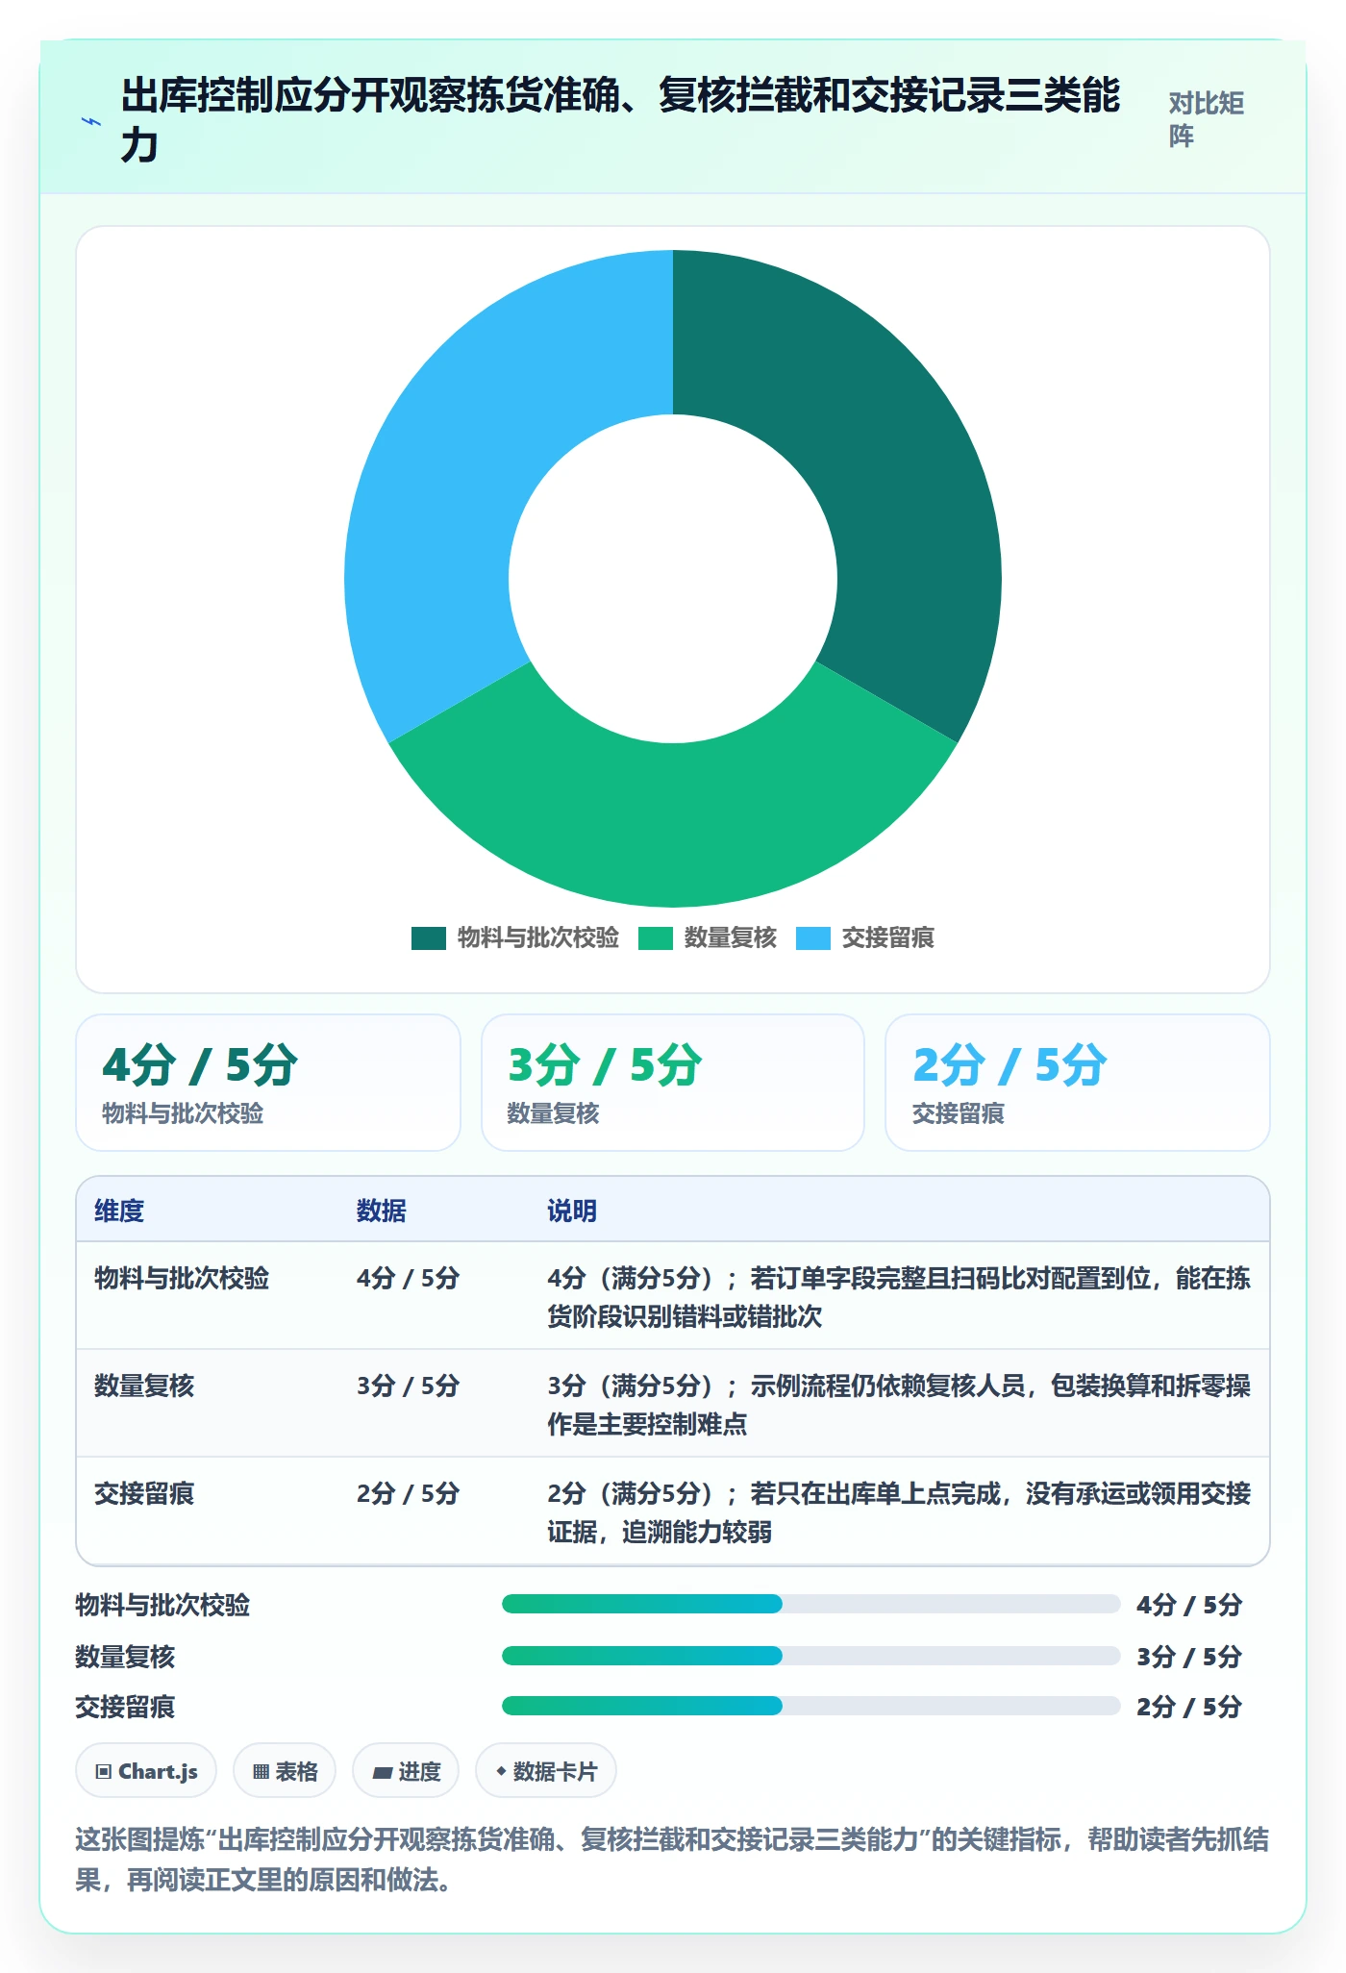Toggle the 物料与批次校验 legend swatch
1346x1973 pixels.
429,938
